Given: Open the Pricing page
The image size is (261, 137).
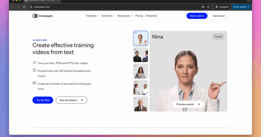Looking at the screenshot, I should pos(139,16).
